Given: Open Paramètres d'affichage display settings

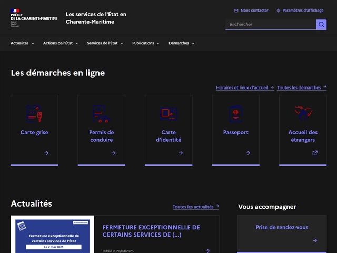Looking at the screenshot, I should pos(300,11).
